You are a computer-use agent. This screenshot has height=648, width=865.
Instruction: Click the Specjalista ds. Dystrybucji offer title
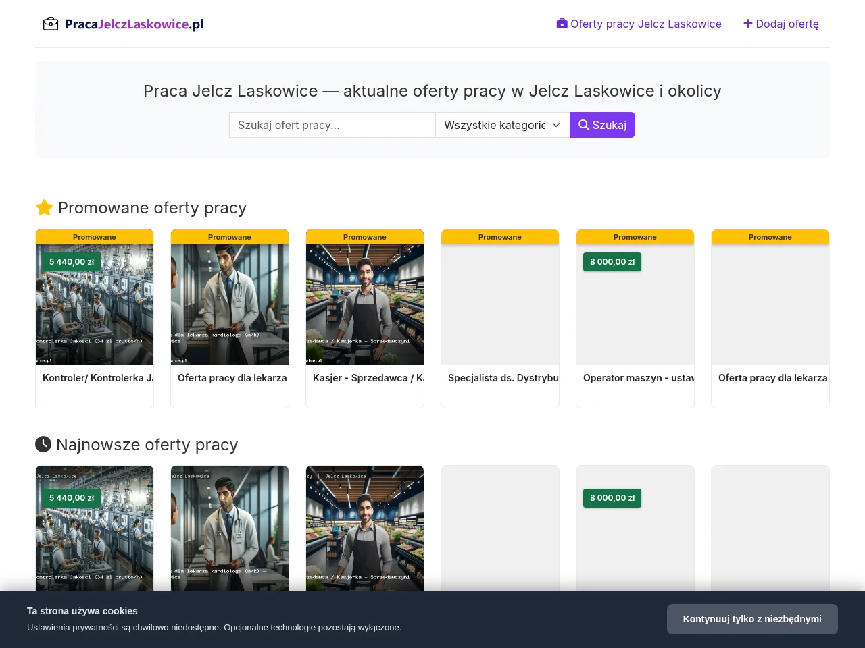tap(503, 378)
